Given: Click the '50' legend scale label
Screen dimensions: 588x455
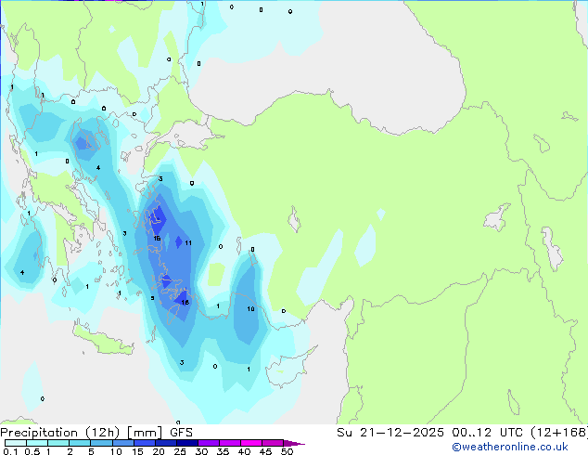Looking at the screenshot, I should coord(287,451).
